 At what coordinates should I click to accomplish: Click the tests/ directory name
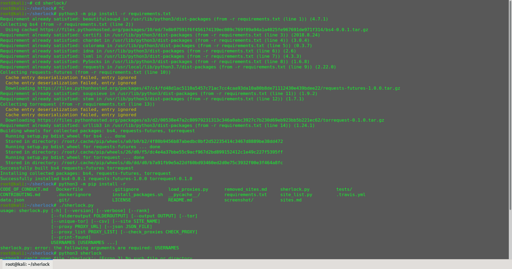point(344,189)
